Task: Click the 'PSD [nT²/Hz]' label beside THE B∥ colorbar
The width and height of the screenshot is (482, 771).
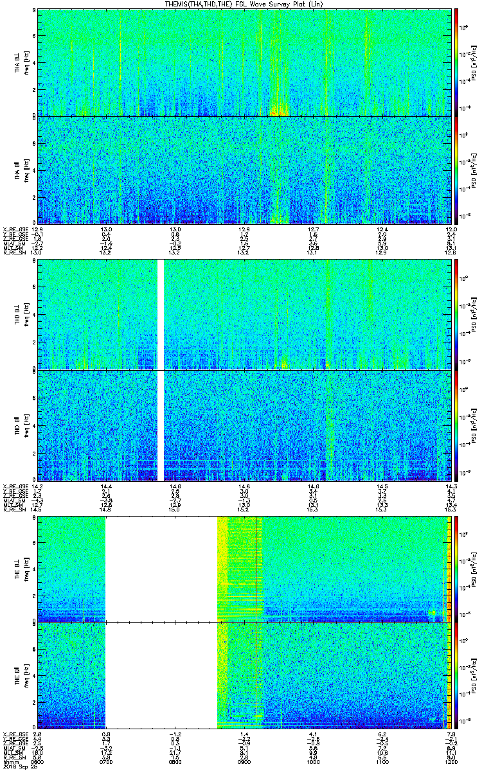Action: (x=473, y=675)
